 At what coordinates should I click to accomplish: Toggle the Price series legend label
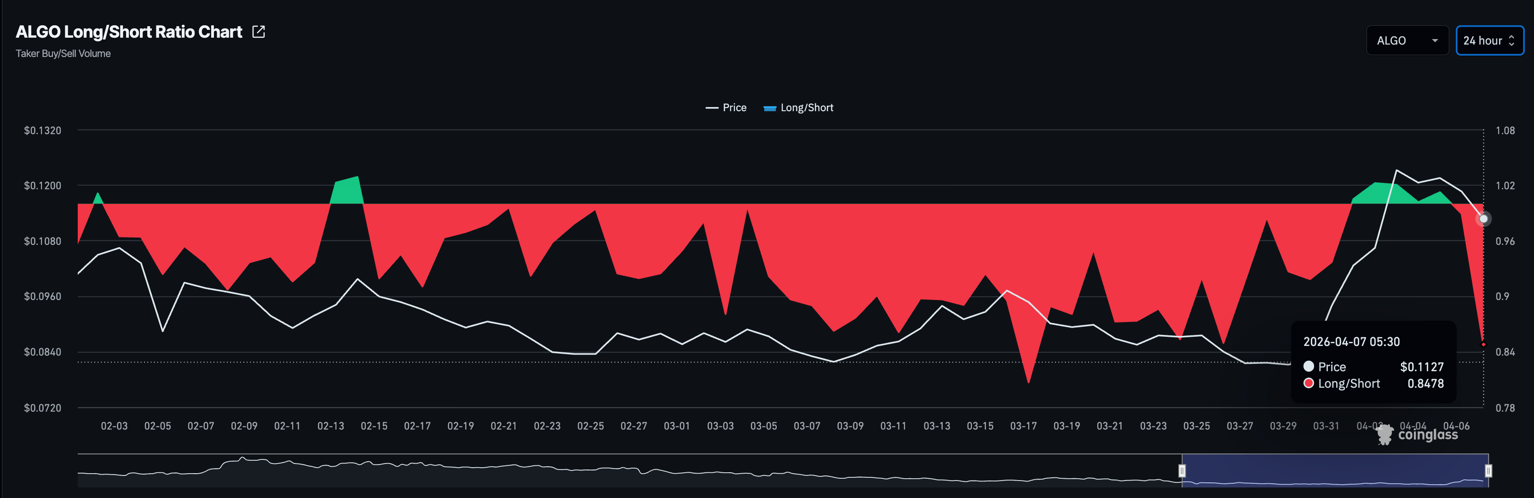pos(734,108)
